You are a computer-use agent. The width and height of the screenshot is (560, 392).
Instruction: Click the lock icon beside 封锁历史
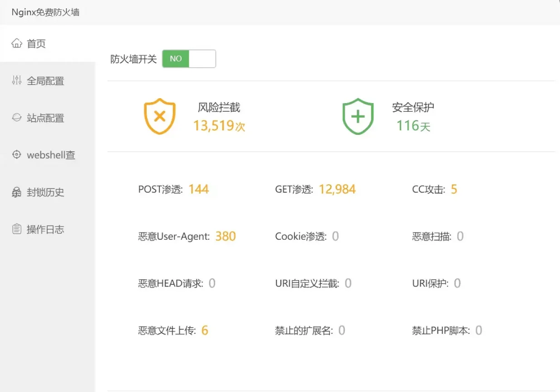click(x=17, y=192)
